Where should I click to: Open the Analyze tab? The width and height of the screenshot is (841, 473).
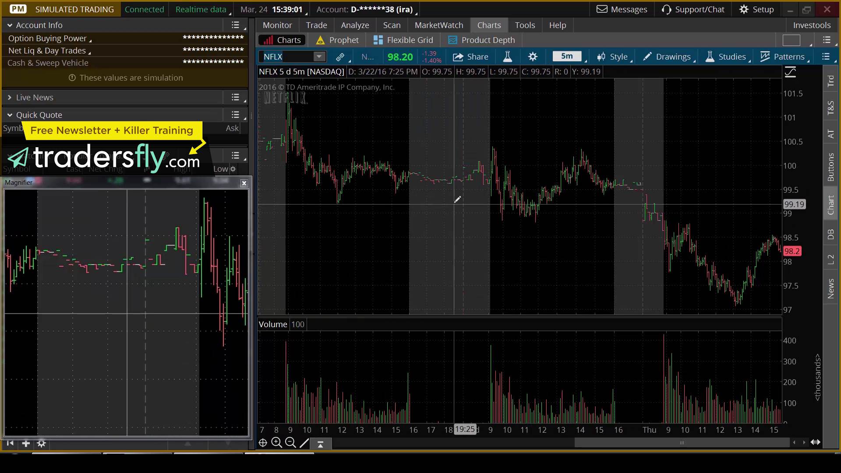point(355,25)
